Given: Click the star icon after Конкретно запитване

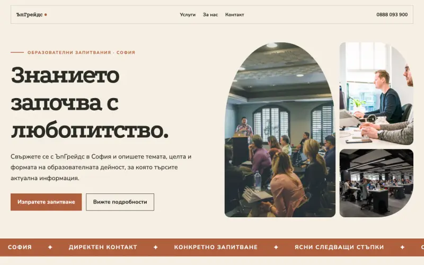Looking at the screenshot, I should 276,247.
